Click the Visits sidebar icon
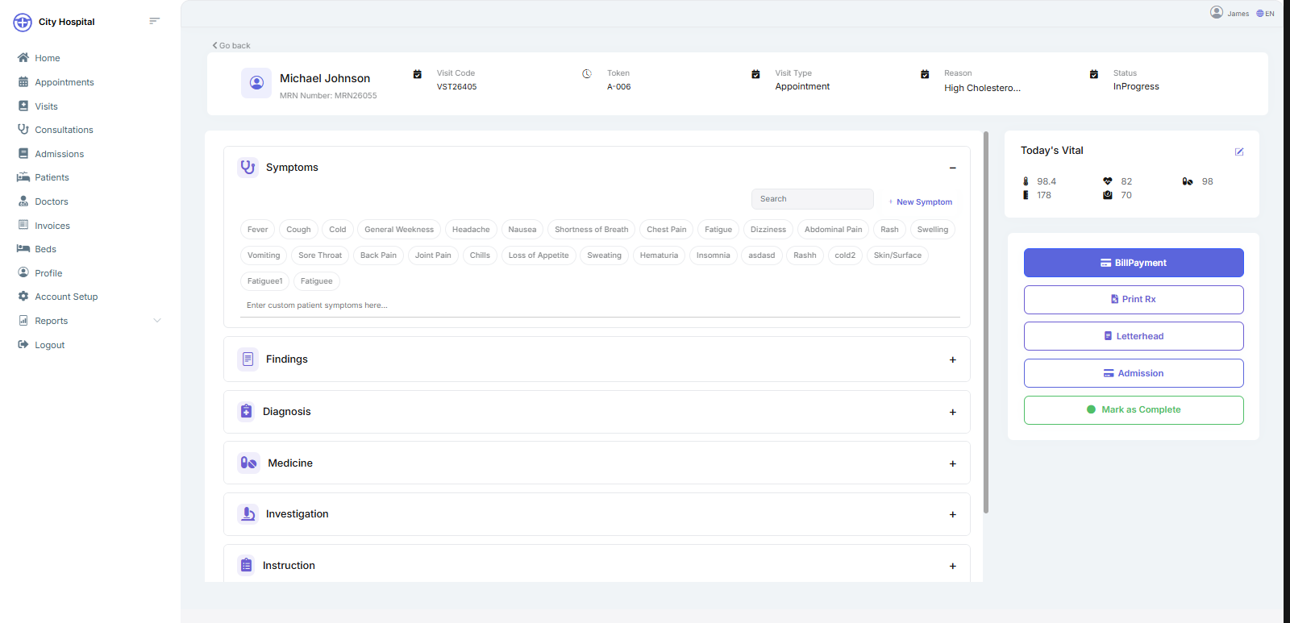The height and width of the screenshot is (623, 1290). (x=23, y=106)
